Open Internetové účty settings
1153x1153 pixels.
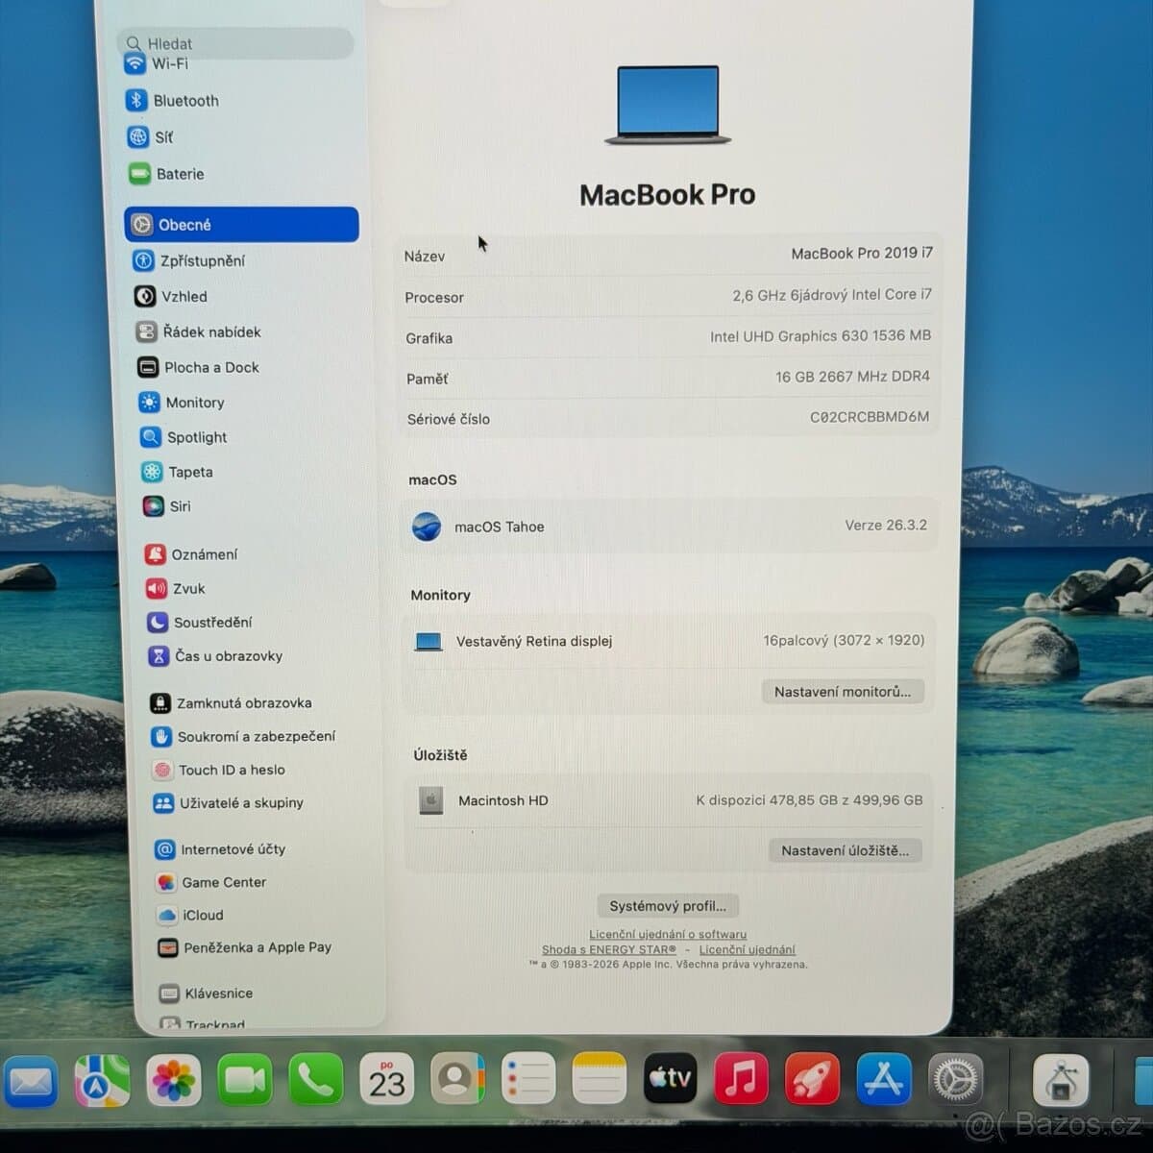coord(221,849)
